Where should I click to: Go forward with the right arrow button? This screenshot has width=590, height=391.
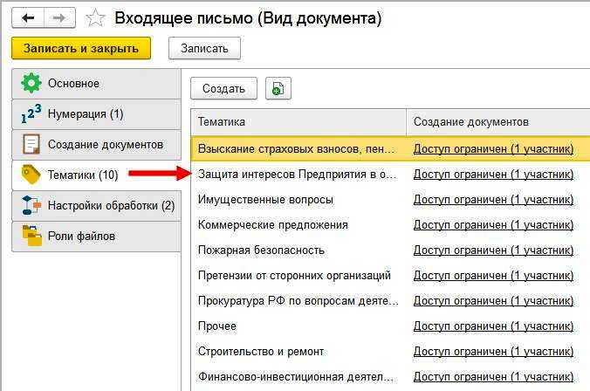coord(59,18)
